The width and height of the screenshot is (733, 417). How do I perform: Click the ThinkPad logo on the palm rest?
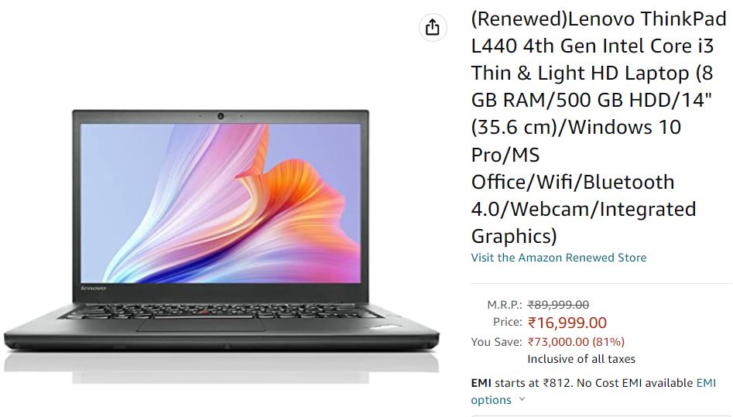[x=386, y=326]
